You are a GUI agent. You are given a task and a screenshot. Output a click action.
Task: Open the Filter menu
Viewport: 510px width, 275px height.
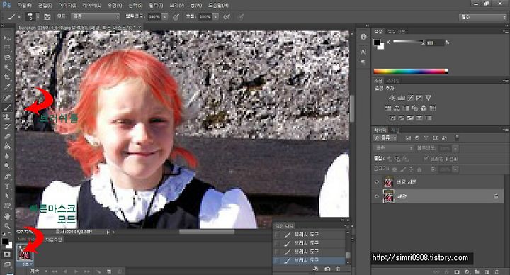156,5
